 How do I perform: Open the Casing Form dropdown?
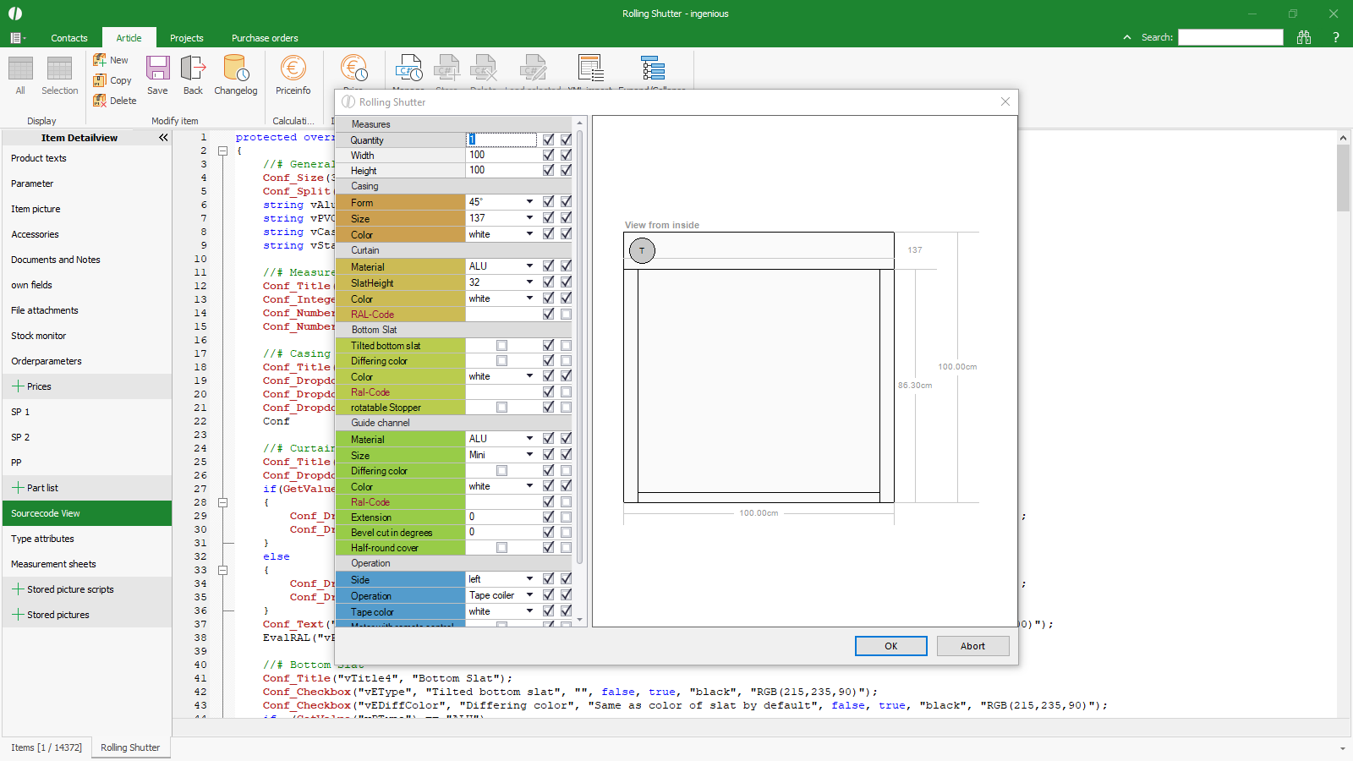[529, 202]
